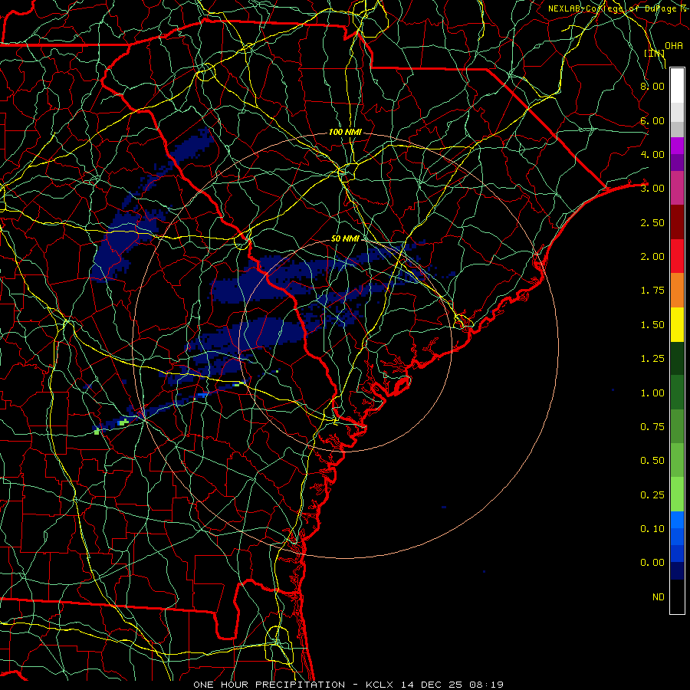Click the black ND legend swatch
The height and width of the screenshot is (690, 690).
677,596
